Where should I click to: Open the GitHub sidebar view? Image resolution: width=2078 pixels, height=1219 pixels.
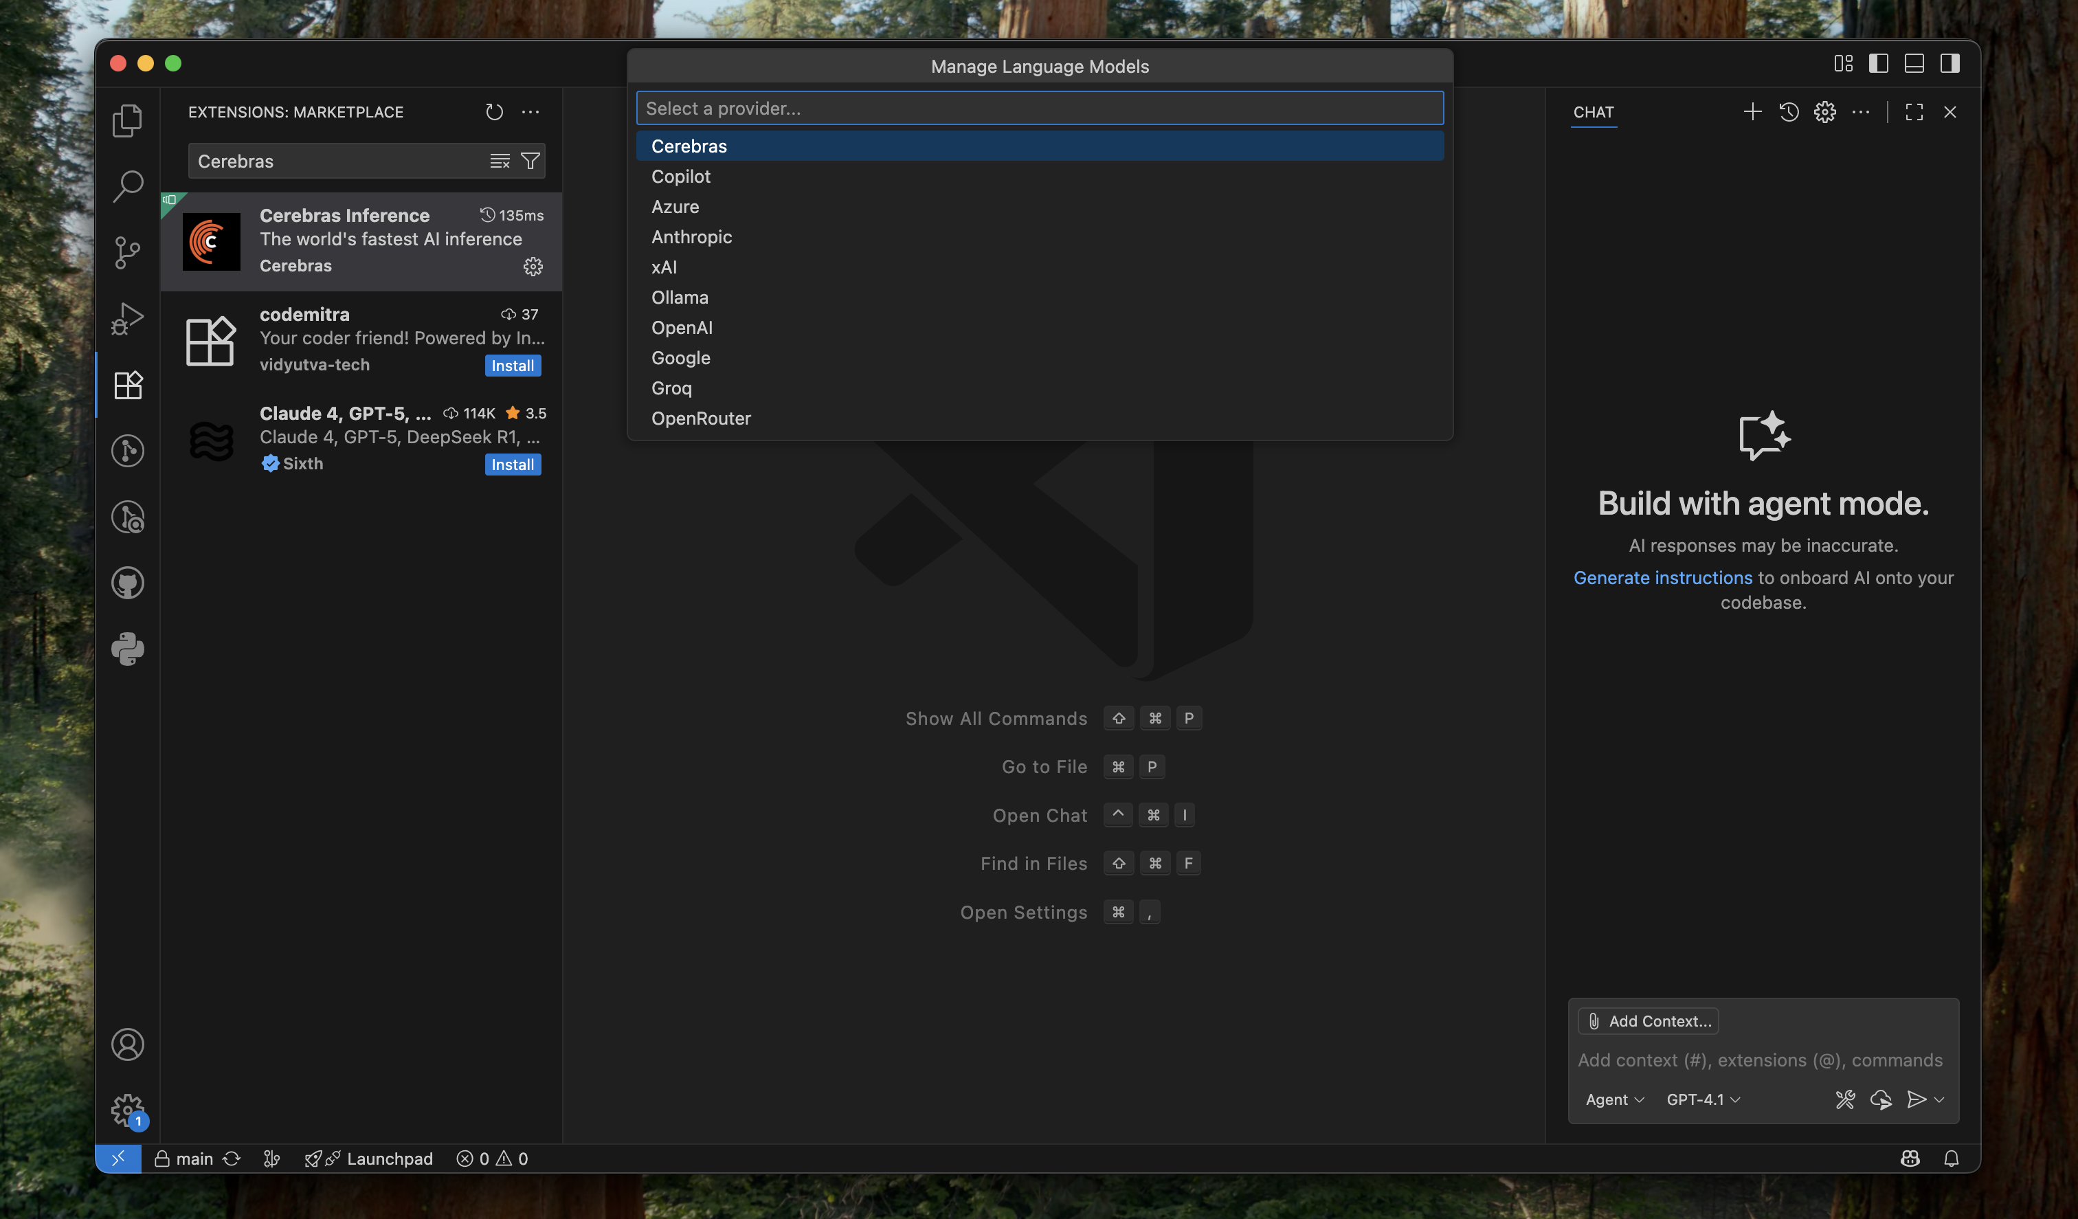(127, 583)
